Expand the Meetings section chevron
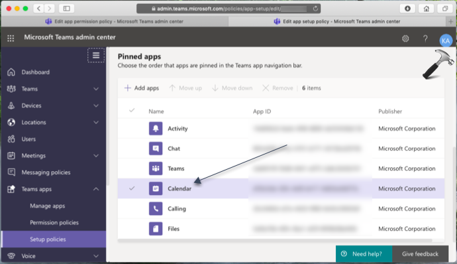This screenshot has width=457, height=264. pyautogui.click(x=96, y=156)
